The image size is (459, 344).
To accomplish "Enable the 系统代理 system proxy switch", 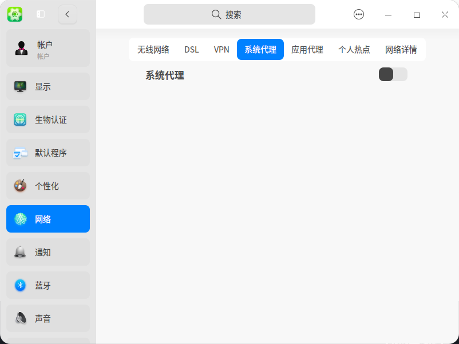I will click(x=393, y=74).
